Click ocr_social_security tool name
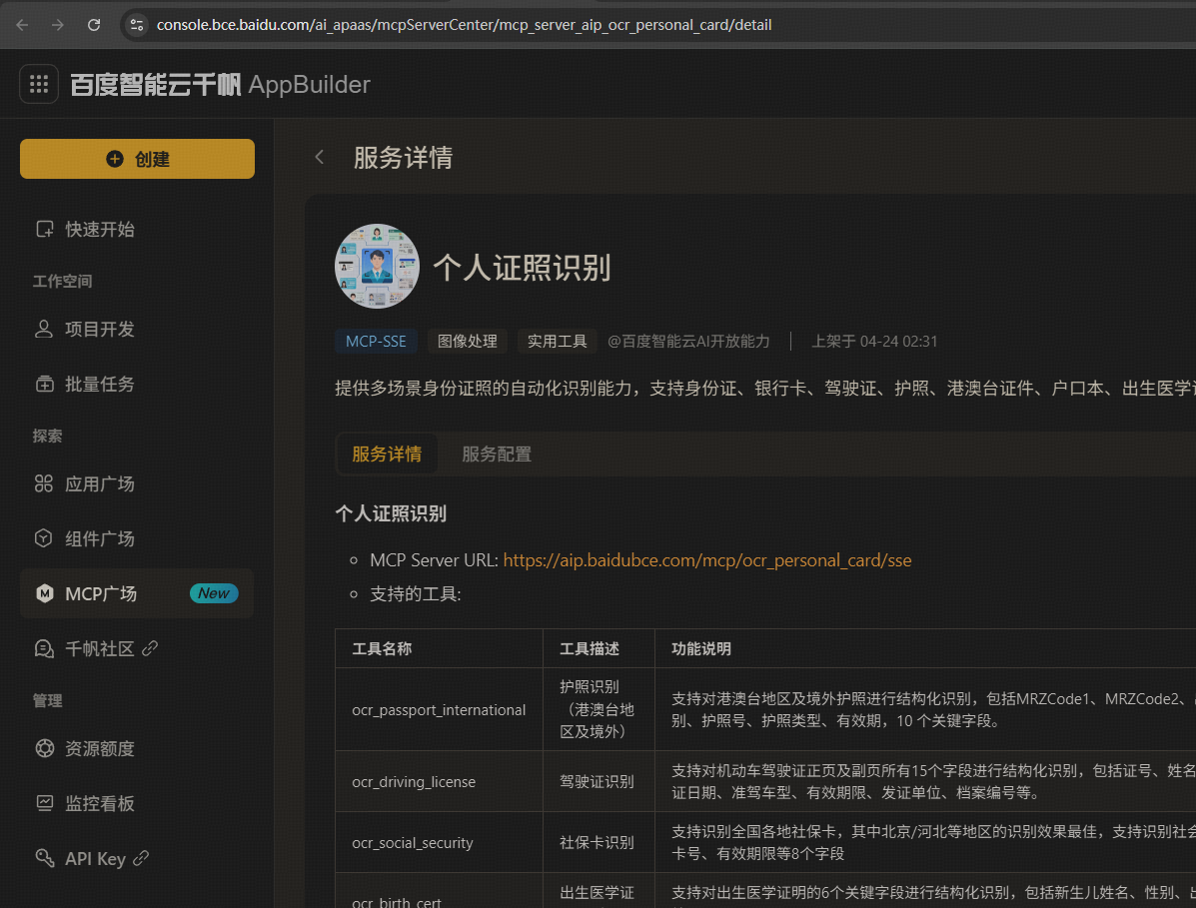 click(x=413, y=842)
